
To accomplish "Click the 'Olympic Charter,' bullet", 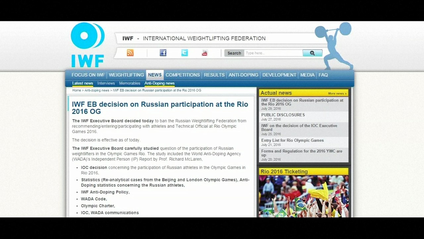I will coord(98,206).
